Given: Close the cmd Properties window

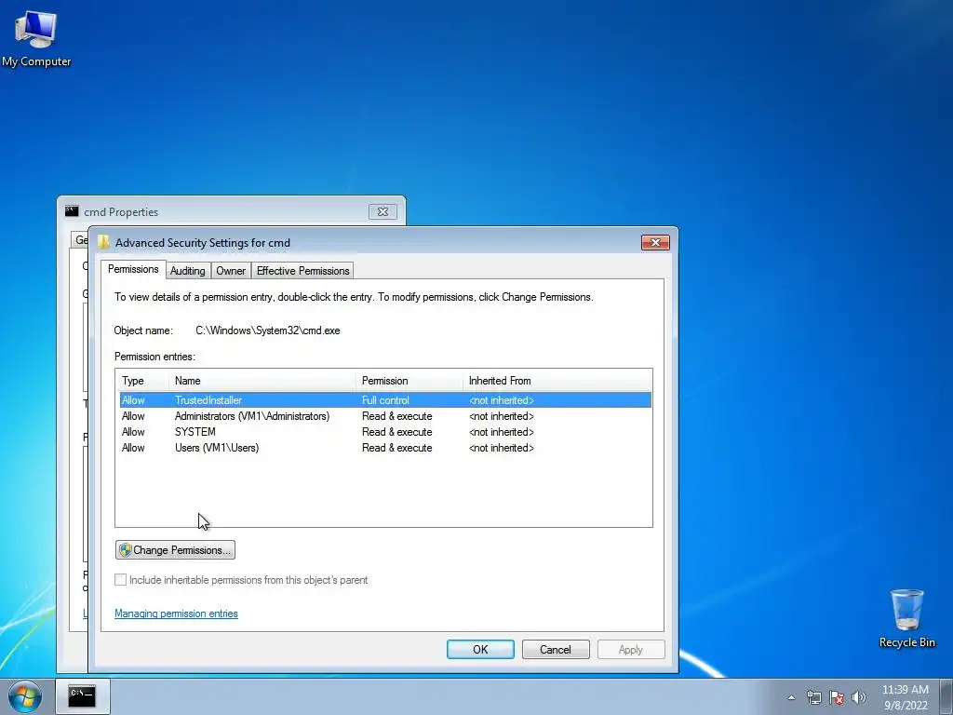Looking at the screenshot, I should click(x=383, y=211).
